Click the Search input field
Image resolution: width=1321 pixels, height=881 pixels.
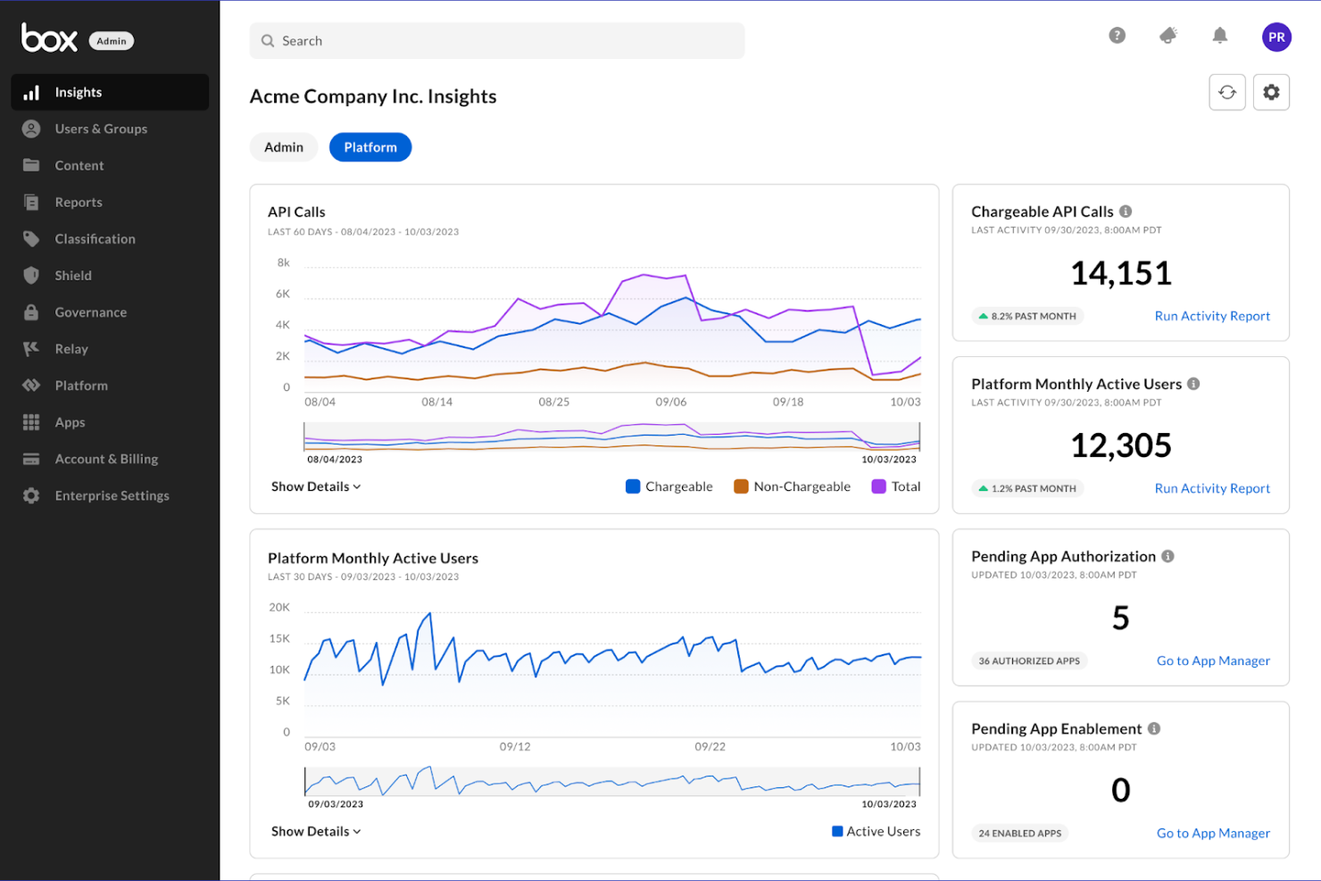coord(496,40)
